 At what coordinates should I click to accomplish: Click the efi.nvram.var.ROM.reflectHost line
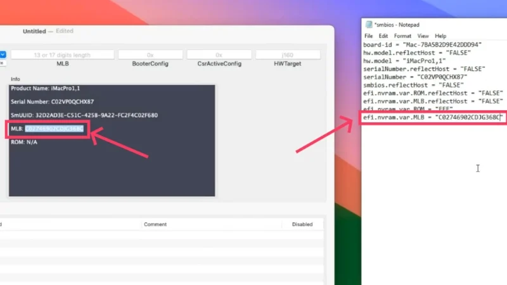coord(433,93)
